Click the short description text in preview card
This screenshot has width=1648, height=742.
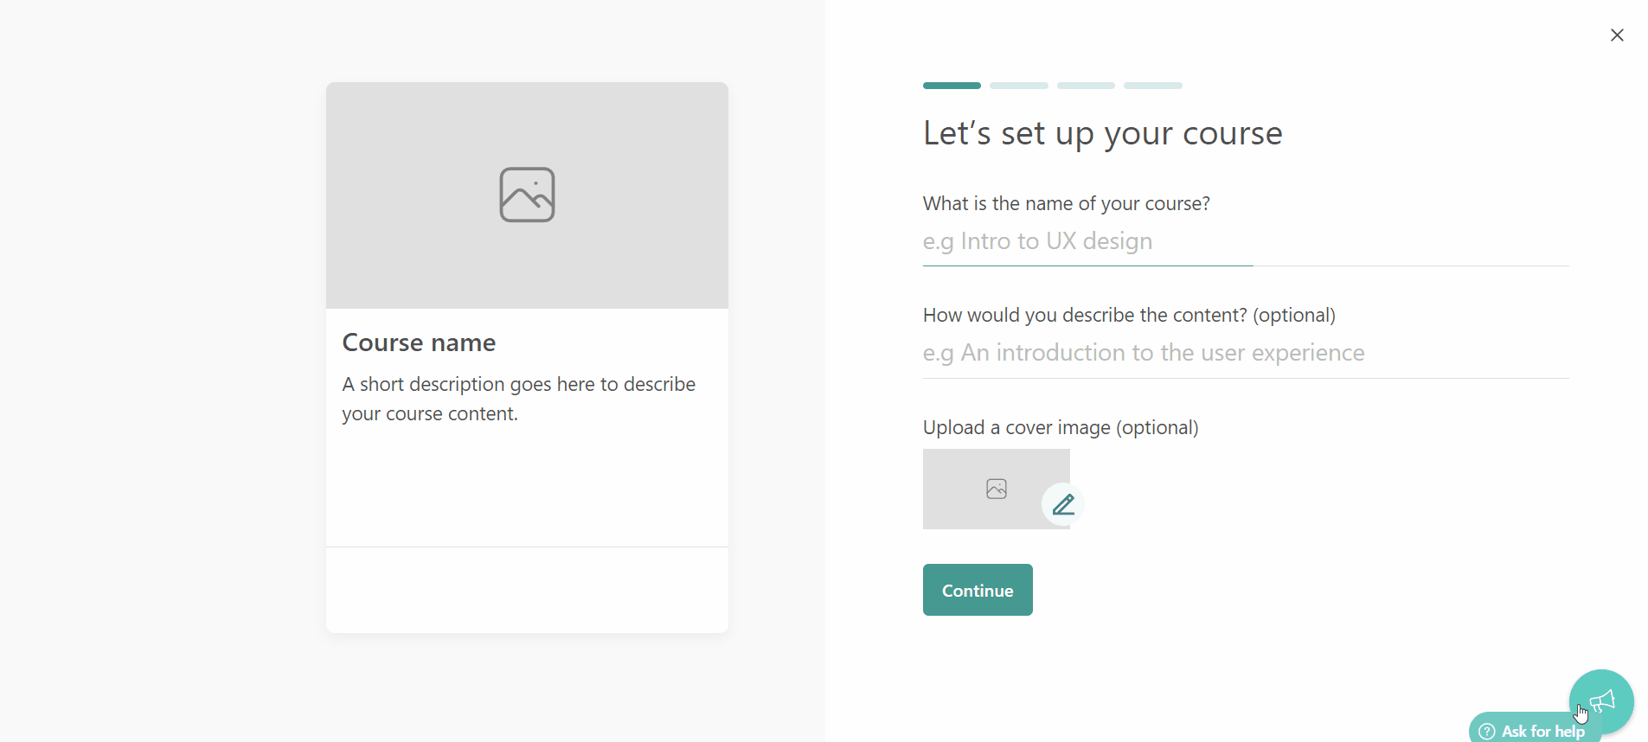click(x=519, y=399)
